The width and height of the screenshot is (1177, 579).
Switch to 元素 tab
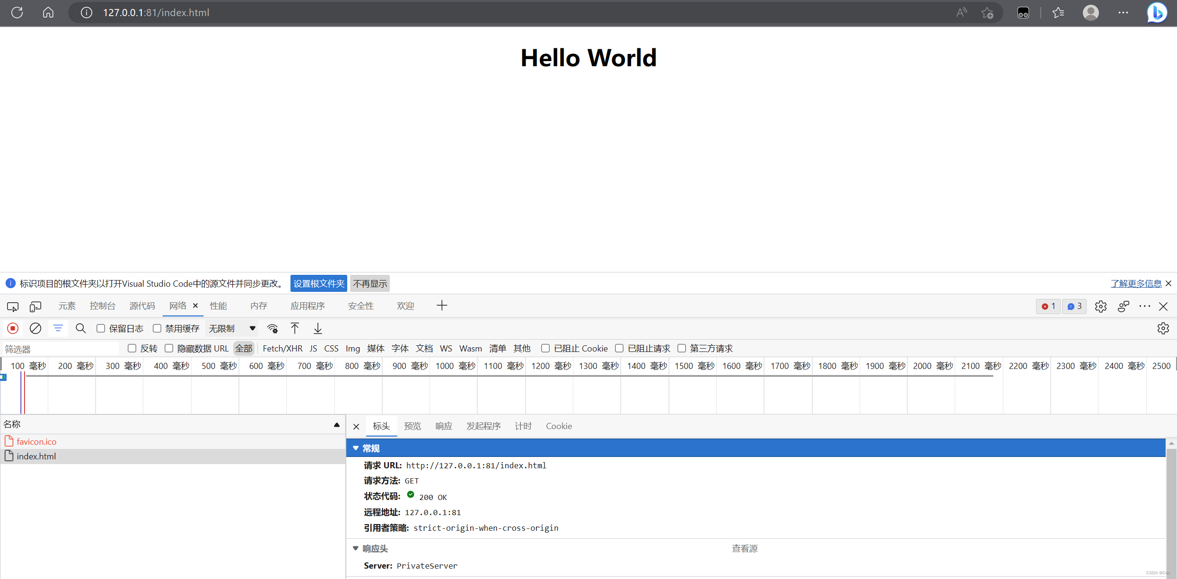[x=67, y=306]
